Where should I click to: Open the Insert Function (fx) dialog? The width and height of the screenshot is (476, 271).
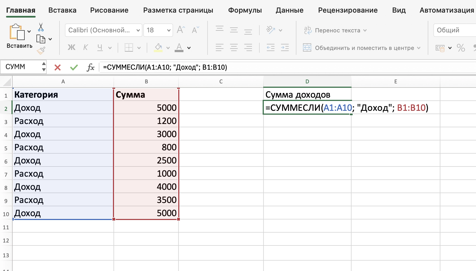pyautogui.click(x=90, y=67)
